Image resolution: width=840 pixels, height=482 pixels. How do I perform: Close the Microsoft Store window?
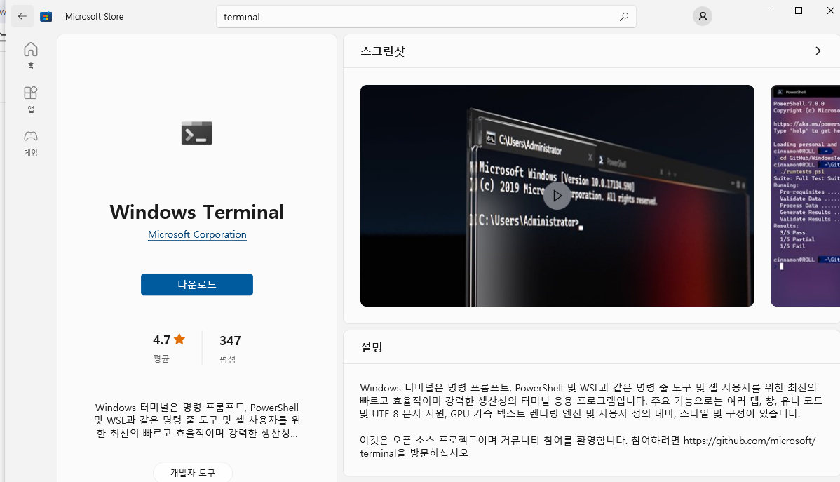point(830,11)
